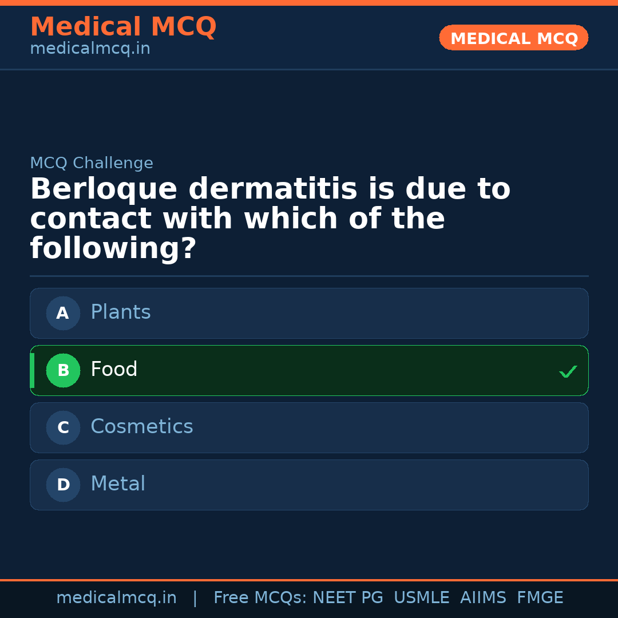
Task: Click the circular C badge icon
Action: (x=63, y=427)
